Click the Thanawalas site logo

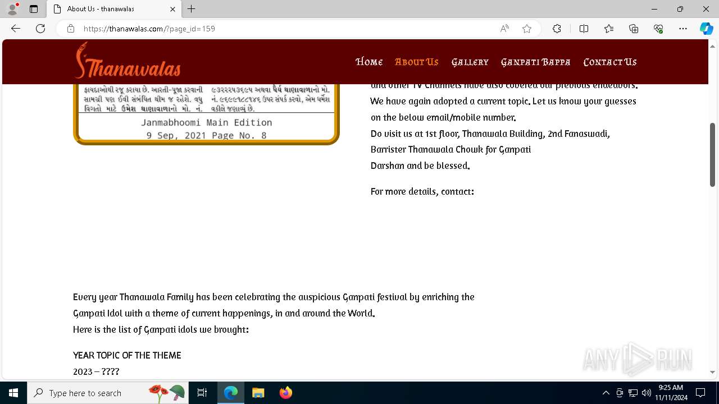coord(128,61)
